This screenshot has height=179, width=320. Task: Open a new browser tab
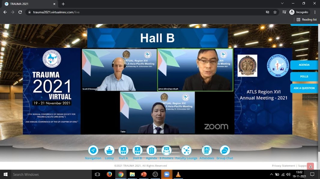click(x=63, y=4)
